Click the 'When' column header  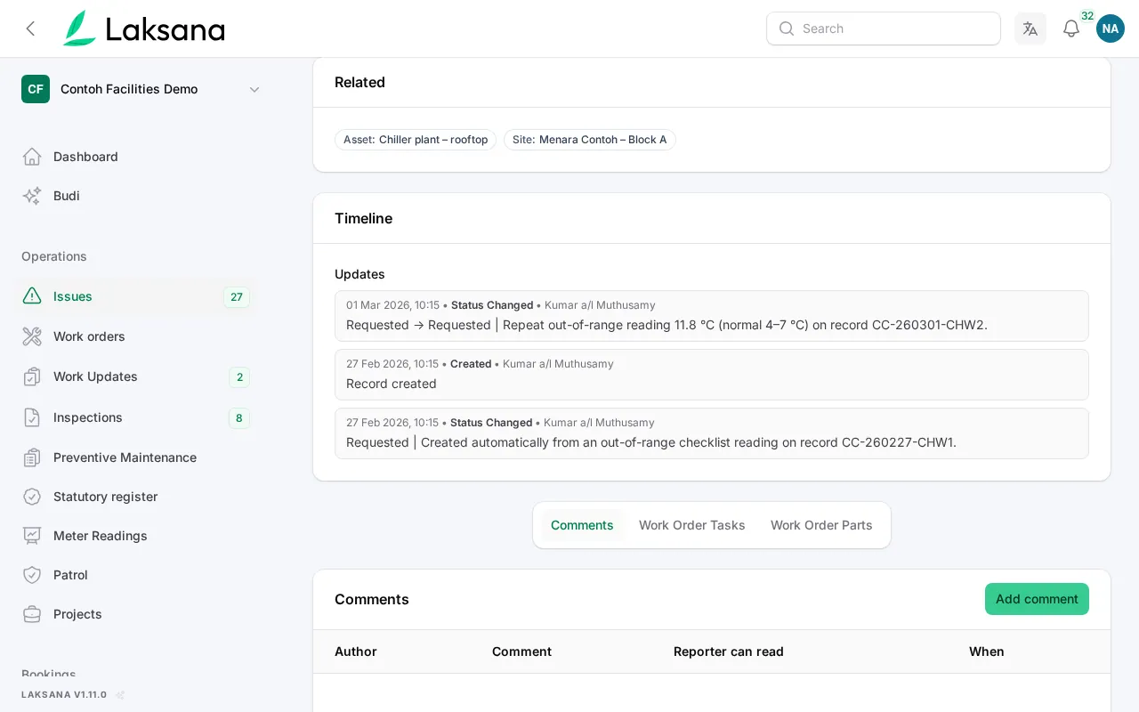[987, 651]
